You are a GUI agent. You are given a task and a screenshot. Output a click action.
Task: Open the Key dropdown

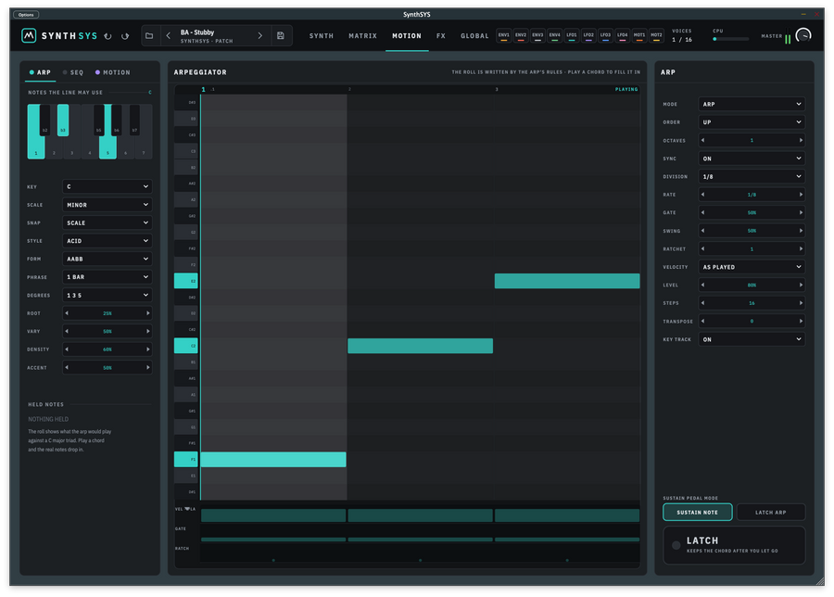click(x=107, y=186)
